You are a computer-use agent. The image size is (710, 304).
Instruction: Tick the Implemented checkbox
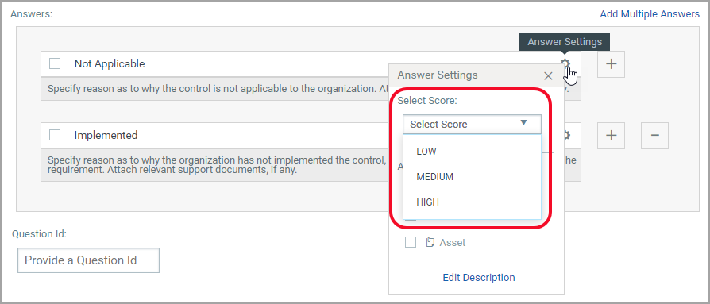click(x=55, y=135)
